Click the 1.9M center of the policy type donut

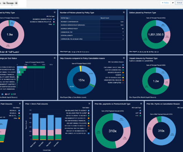click(10, 34)
